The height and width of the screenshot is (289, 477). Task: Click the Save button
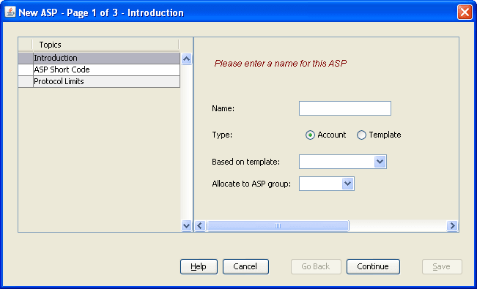pyautogui.click(x=442, y=266)
